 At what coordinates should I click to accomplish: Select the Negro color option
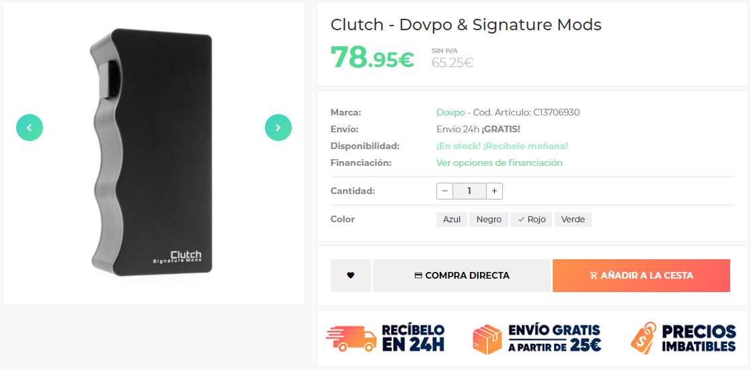point(489,220)
